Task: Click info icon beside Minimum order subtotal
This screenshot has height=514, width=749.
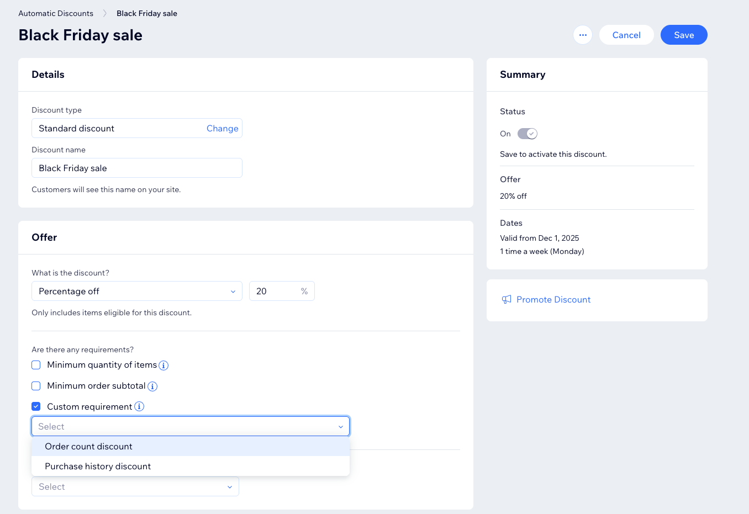Action: tap(152, 386)
